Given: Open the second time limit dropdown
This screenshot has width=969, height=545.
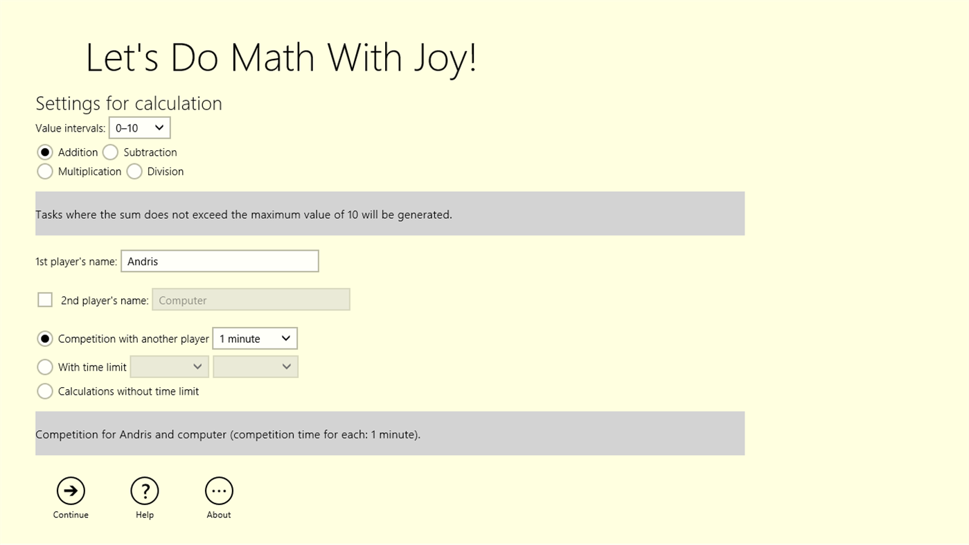Looking at the screenshot, I should coord(255,366).
